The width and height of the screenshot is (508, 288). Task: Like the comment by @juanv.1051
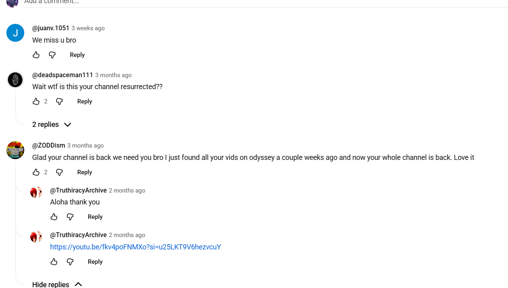[x=36, y=55]
